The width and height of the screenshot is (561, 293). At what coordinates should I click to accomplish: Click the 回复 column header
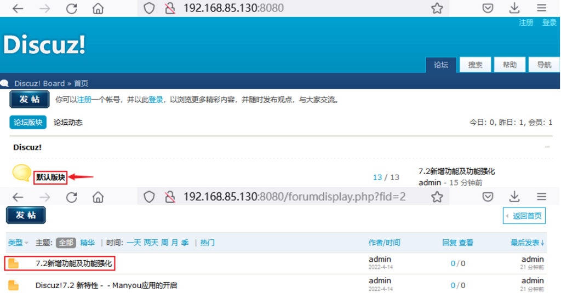point(449,243)
